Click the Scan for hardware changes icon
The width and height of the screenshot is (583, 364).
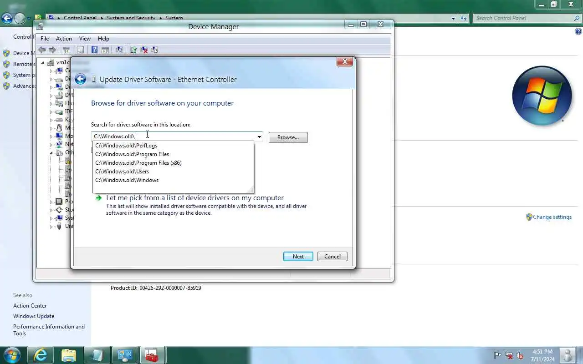tap(119, 50)
